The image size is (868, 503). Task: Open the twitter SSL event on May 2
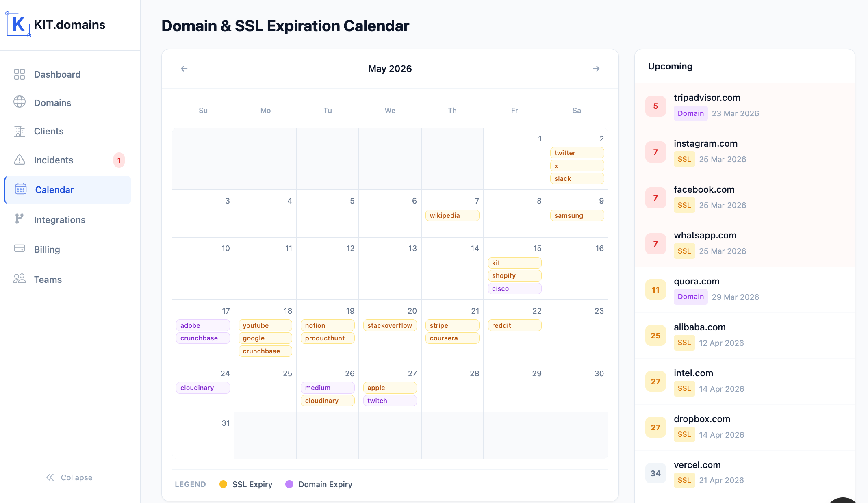pyautogui.click(x=577, y=153)
